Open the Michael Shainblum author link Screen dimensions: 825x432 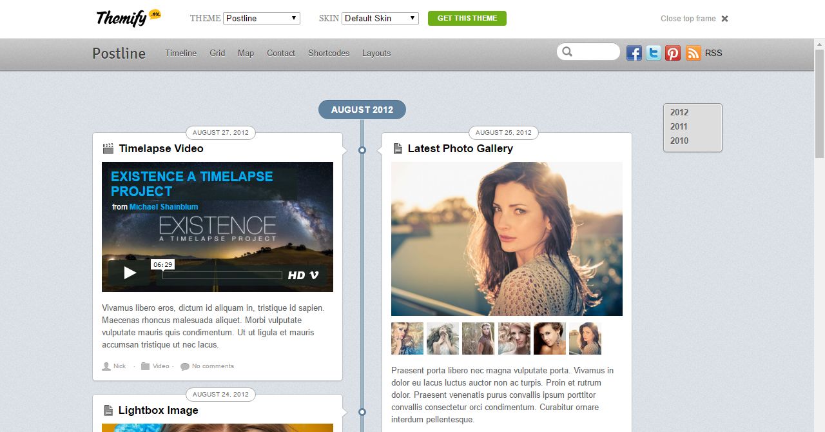tap(164, 207)
